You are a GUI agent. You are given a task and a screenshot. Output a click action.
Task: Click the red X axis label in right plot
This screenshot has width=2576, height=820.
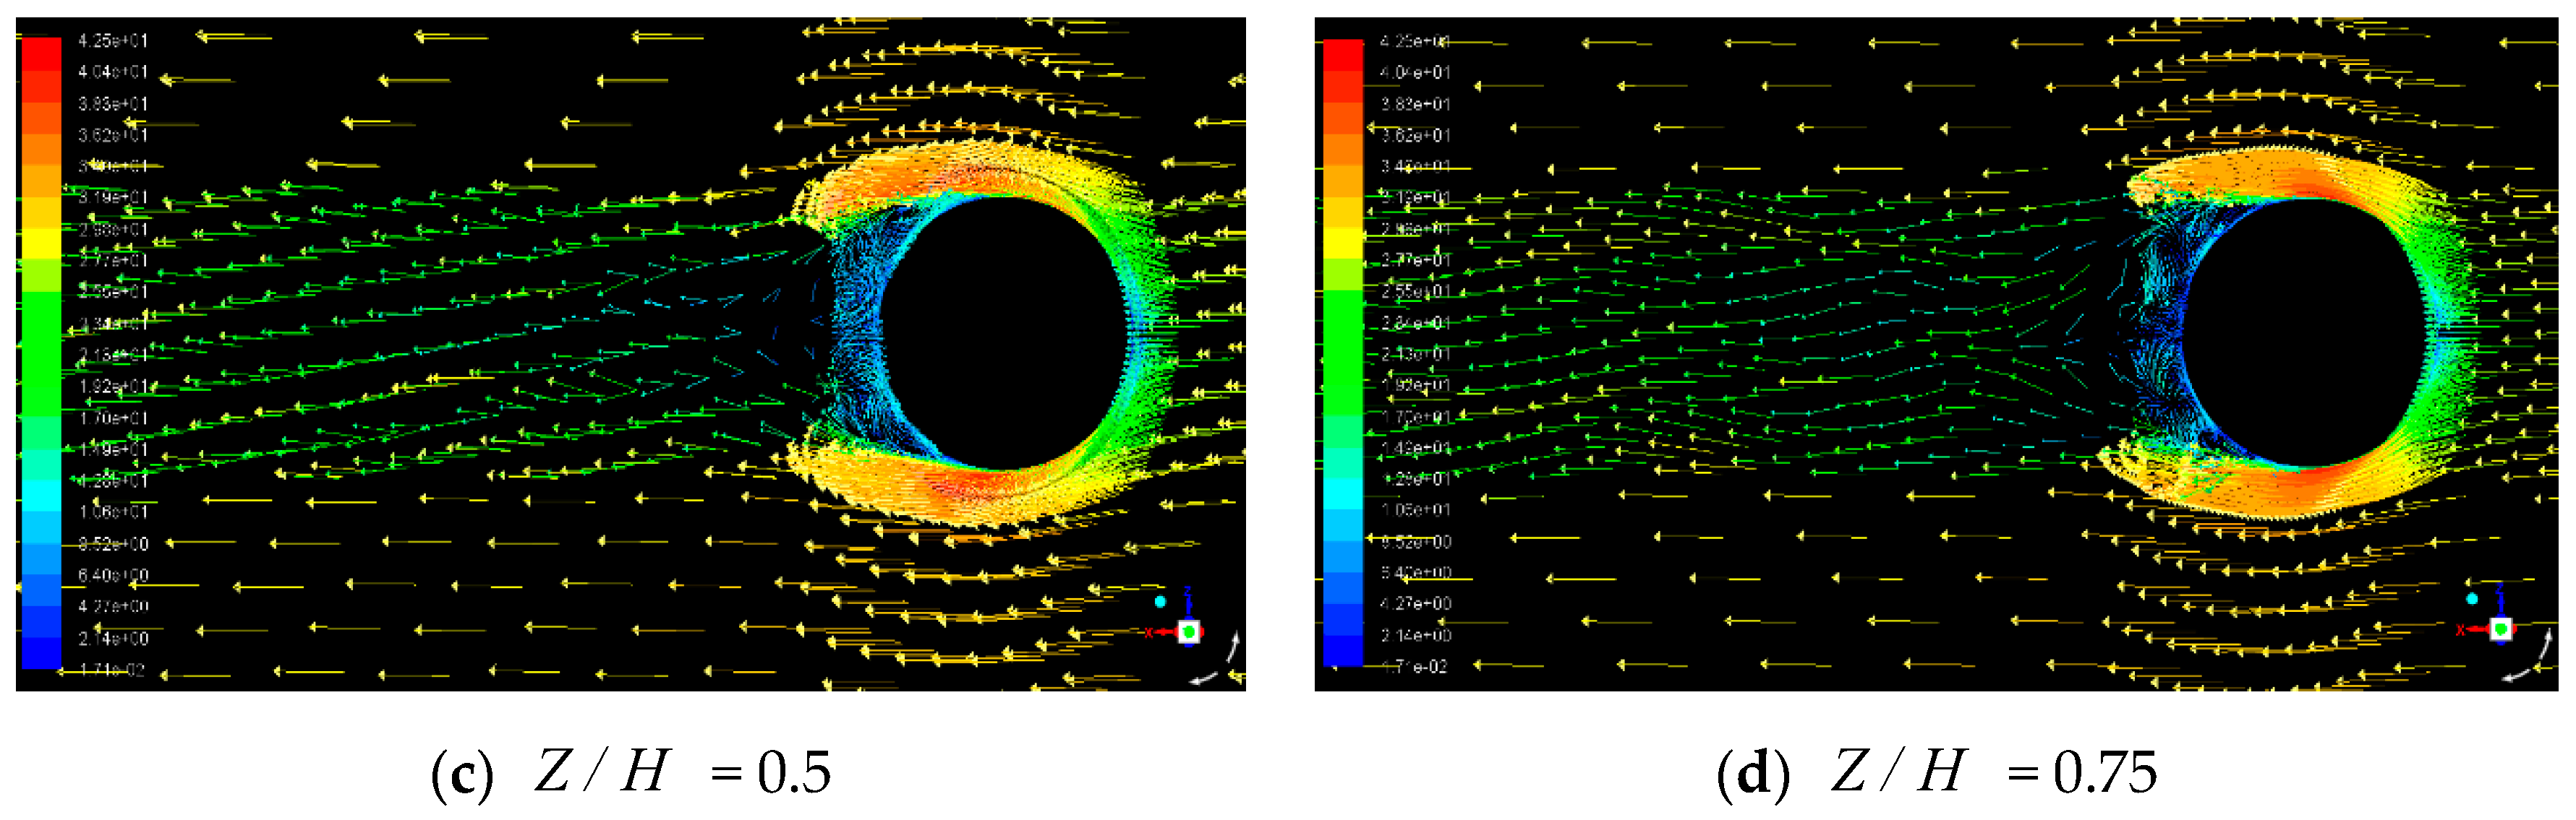click(x=2460, y=629)
